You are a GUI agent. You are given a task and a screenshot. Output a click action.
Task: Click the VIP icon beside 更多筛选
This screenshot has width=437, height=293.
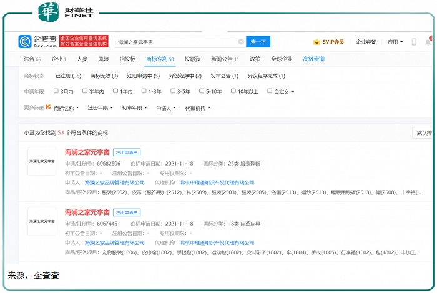pyautogui.click(x=49, y=108)
